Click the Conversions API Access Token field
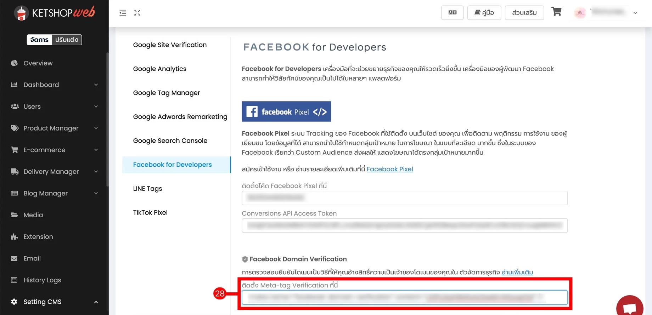 pyautogui.click(x=405, y=225)
